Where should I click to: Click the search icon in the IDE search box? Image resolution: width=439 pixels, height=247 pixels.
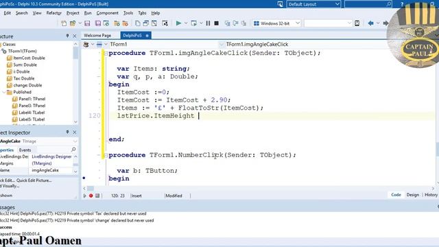pos(389,4)
